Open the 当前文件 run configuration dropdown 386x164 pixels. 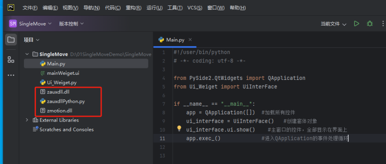pos(333,24)
